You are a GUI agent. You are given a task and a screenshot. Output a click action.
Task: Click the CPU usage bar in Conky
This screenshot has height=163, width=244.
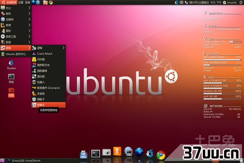coord(235,42)
